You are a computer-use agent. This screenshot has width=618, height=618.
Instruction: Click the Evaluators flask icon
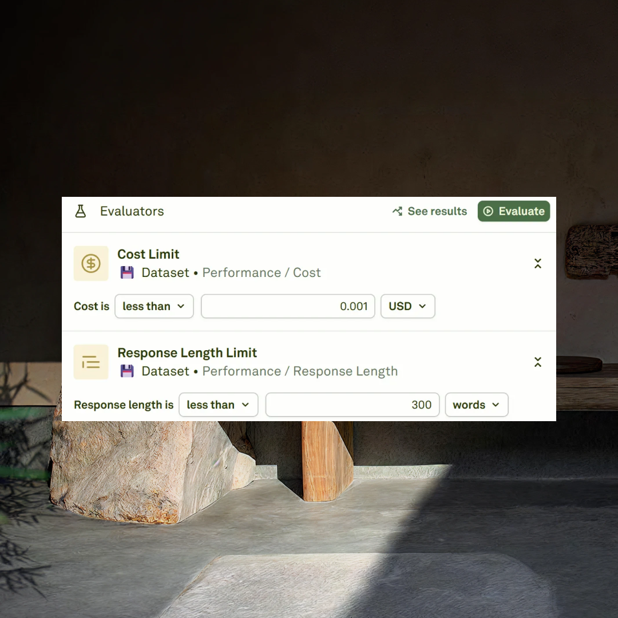81,211
